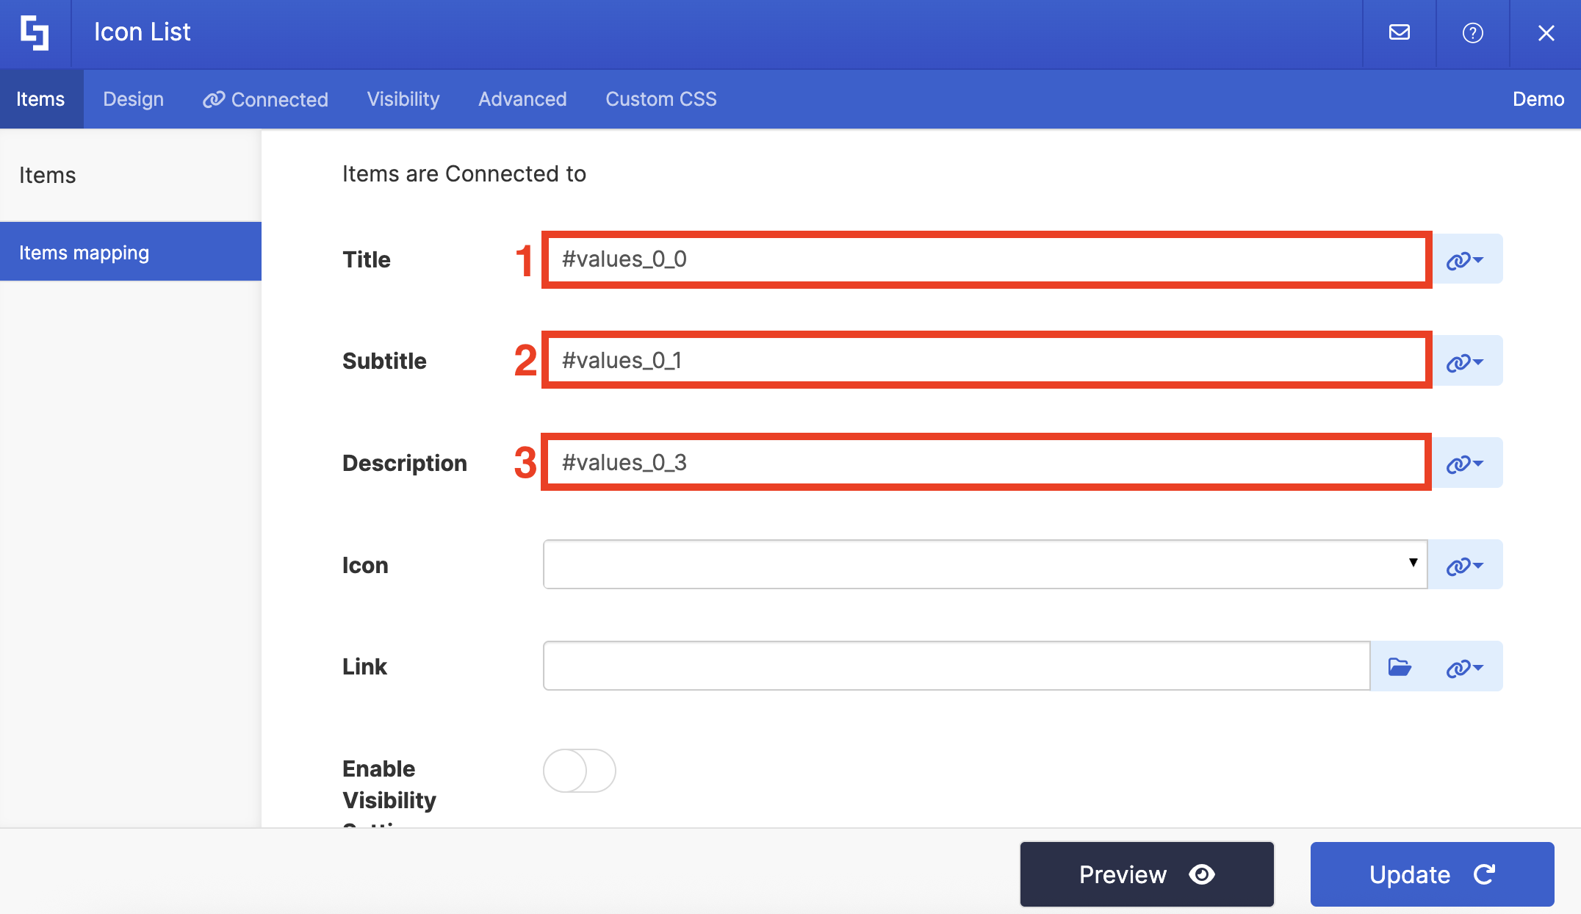Open the Icon select dropdown
Screen dimensions: 1581x914
[984, 564]
